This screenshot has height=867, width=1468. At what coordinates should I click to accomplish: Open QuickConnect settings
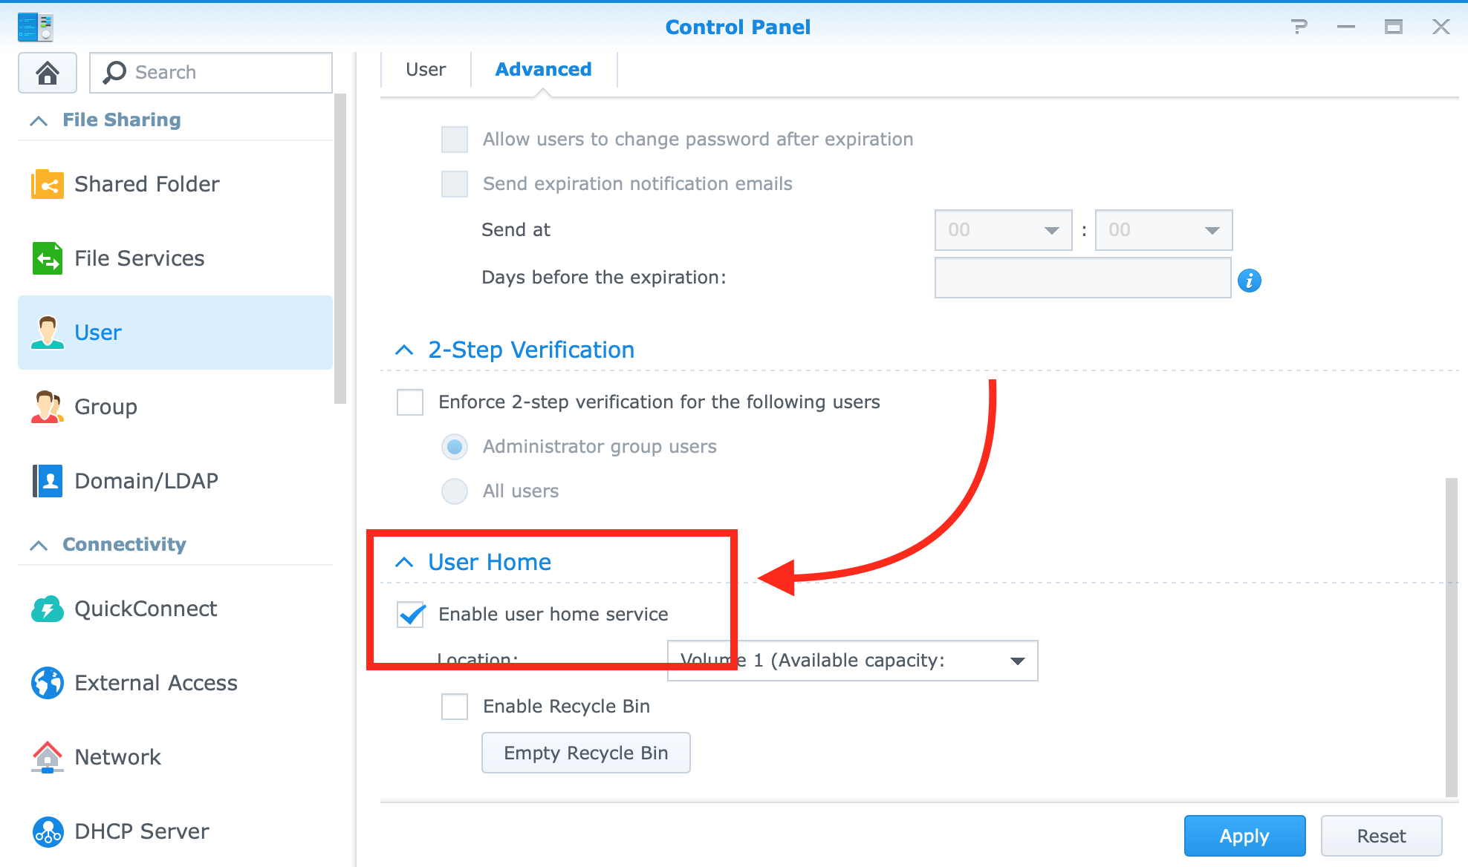tap(145, 609)
